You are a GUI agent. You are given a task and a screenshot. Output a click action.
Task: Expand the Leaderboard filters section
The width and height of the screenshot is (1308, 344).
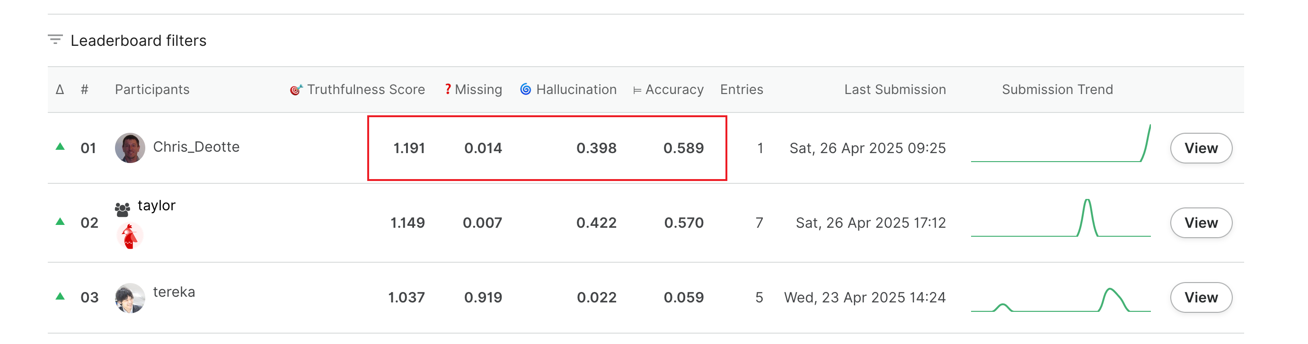pyautogui.click(x=138, y=41)
